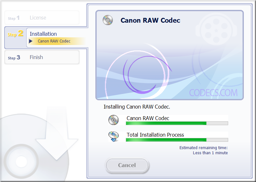Click the 'Installing Canon RAW Codec.' status text

coord(137,107)
